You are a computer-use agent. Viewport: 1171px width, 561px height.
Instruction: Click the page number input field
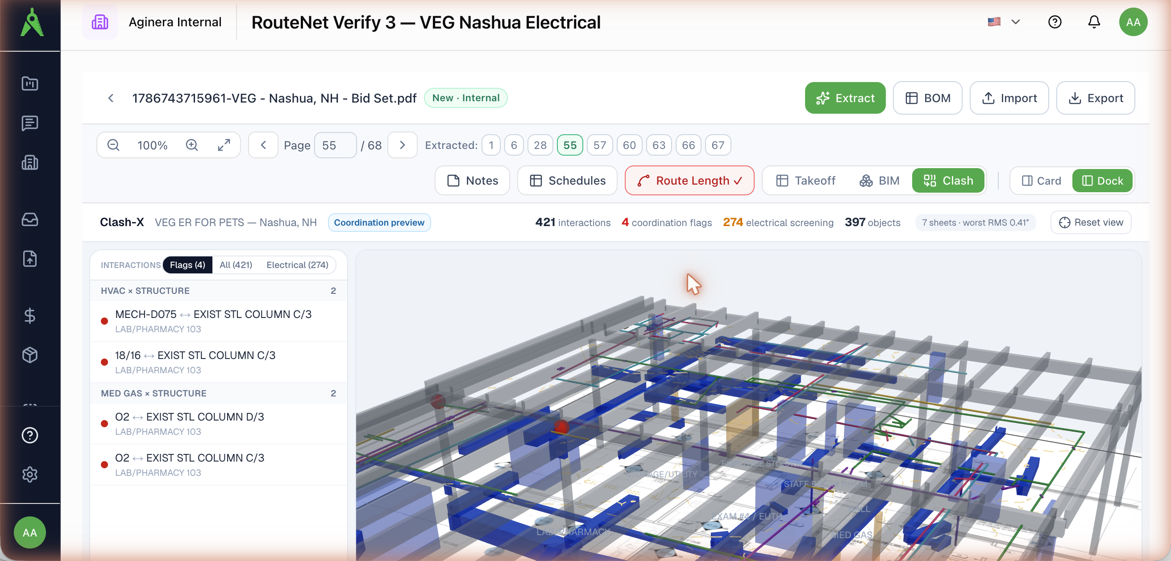(x=335, y=145)
